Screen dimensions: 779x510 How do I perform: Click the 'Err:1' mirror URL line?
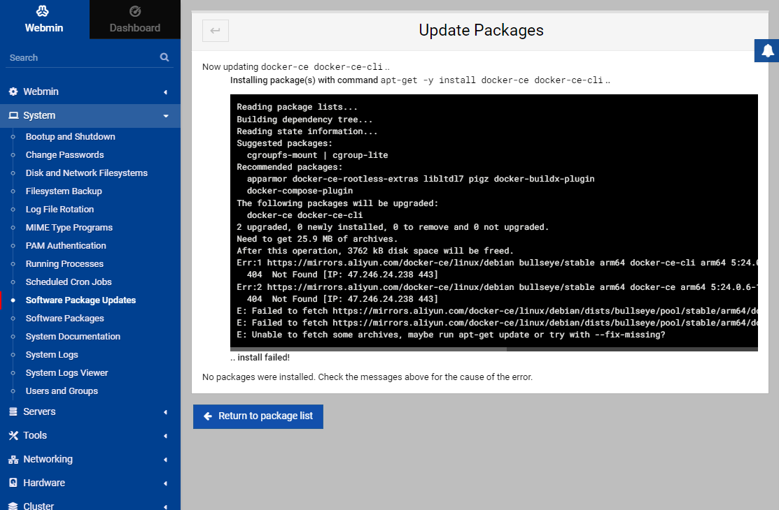[x=497, y=263]
